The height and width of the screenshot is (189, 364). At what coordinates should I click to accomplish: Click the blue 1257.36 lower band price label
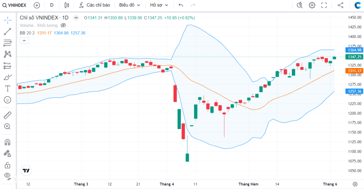coord(354,91)
